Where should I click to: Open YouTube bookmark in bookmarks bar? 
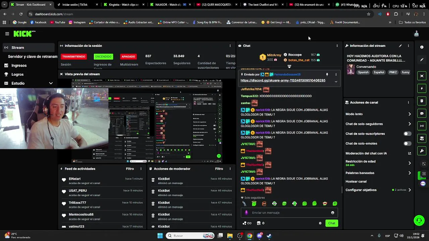tap(58, 22)
